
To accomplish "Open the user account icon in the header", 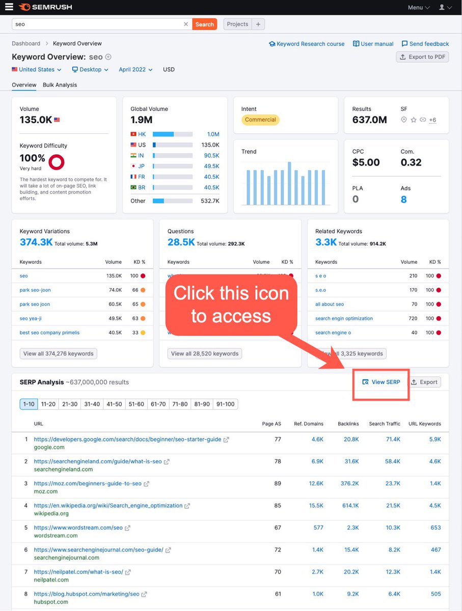I will click(444, 7).
